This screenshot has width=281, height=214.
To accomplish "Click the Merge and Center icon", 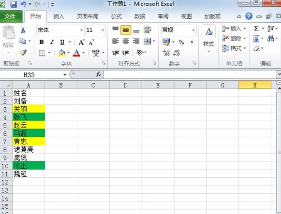I will coord(148,42).
